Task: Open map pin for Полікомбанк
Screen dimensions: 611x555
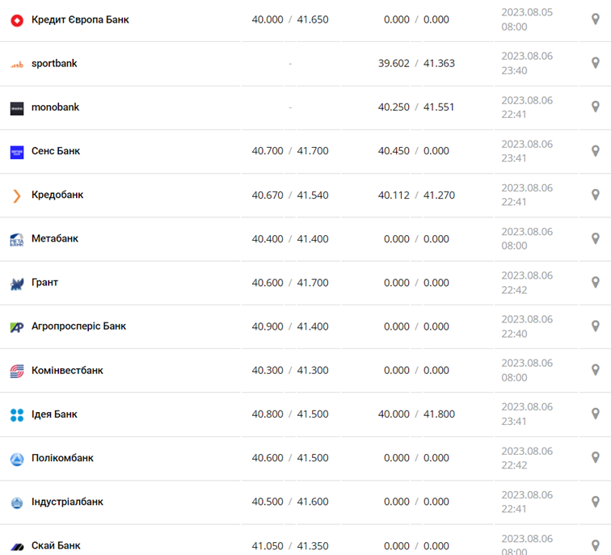Action: [x=596, y=458]
